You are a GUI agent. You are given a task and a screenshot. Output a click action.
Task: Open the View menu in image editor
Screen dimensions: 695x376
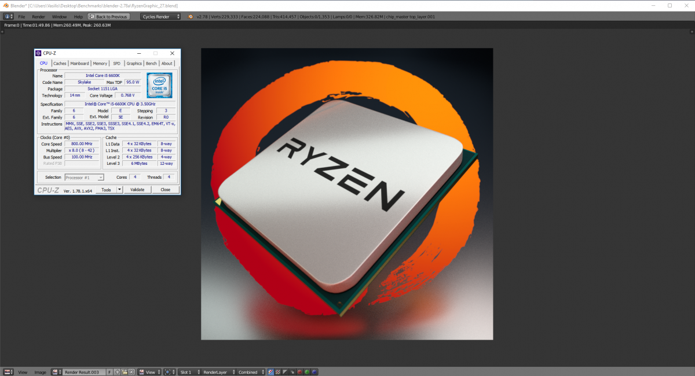coord(23,372)
